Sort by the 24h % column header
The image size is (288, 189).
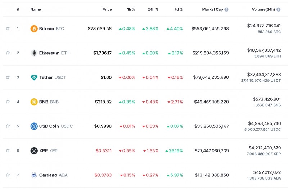click(153, 9)
